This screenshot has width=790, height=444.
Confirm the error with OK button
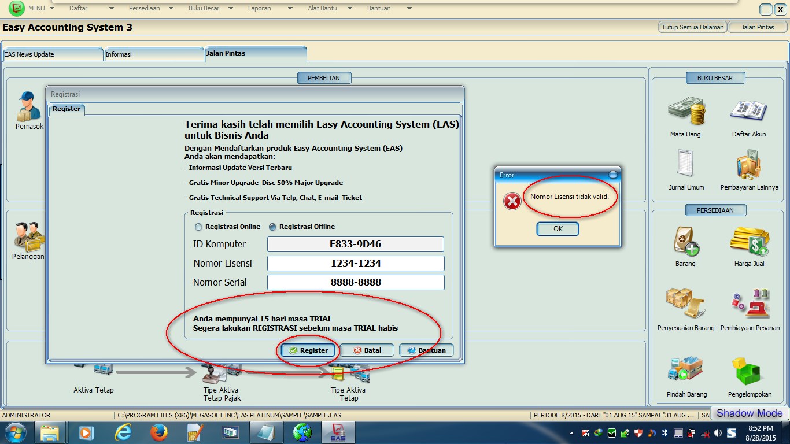coord(558,229)
